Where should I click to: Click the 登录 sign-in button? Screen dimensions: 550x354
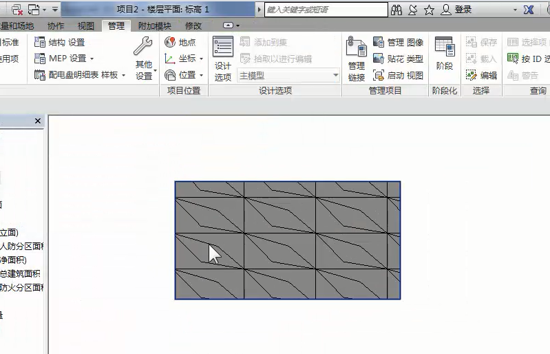[456, 10]
